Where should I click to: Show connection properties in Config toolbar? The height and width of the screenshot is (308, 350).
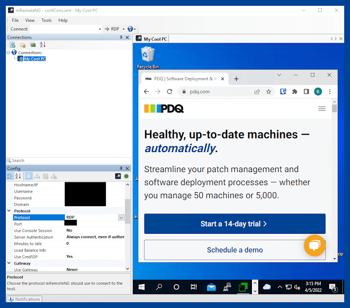tap(29, 176)
